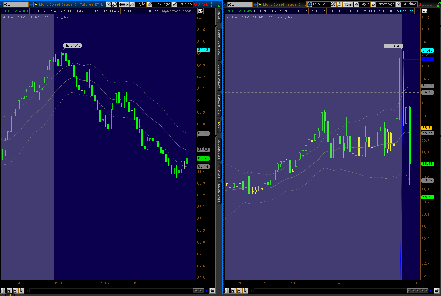Click the chart icon right of InsideBar label
Screen dimensions: 441x296
pyautogui.click(x=425, y=11)
